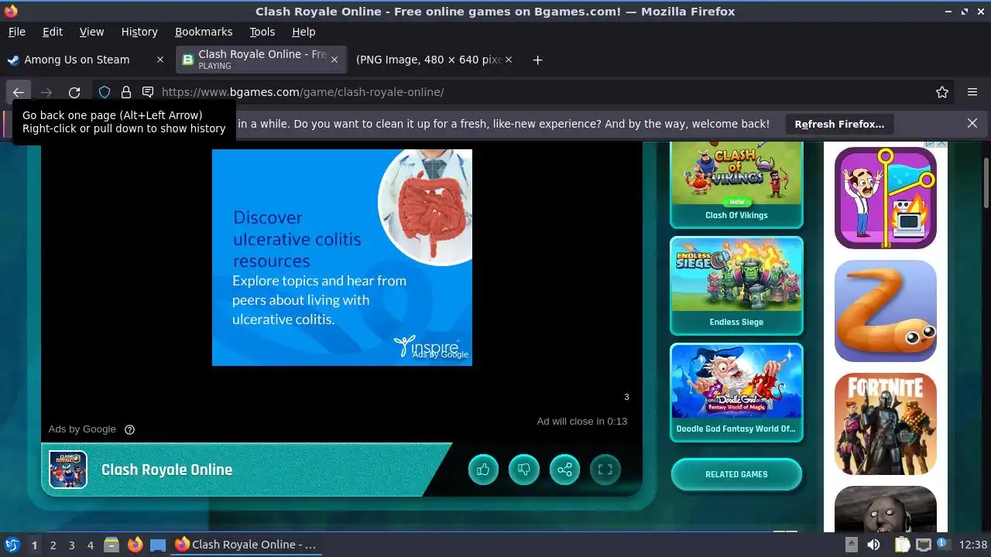Open the View menu
The height and width of the screenshot is (557, 991).
coord(91,32)
